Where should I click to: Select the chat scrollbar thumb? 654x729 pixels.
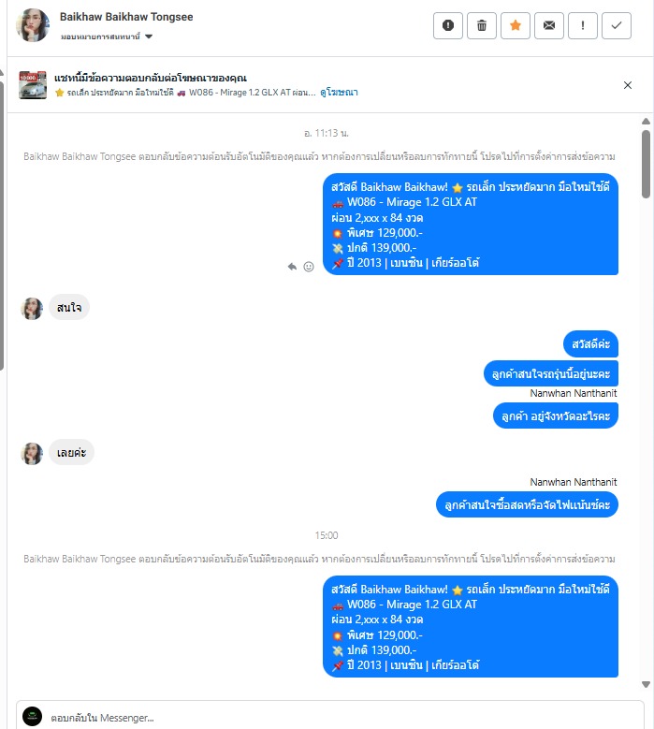pyautogui.click(x=646, y=164)
